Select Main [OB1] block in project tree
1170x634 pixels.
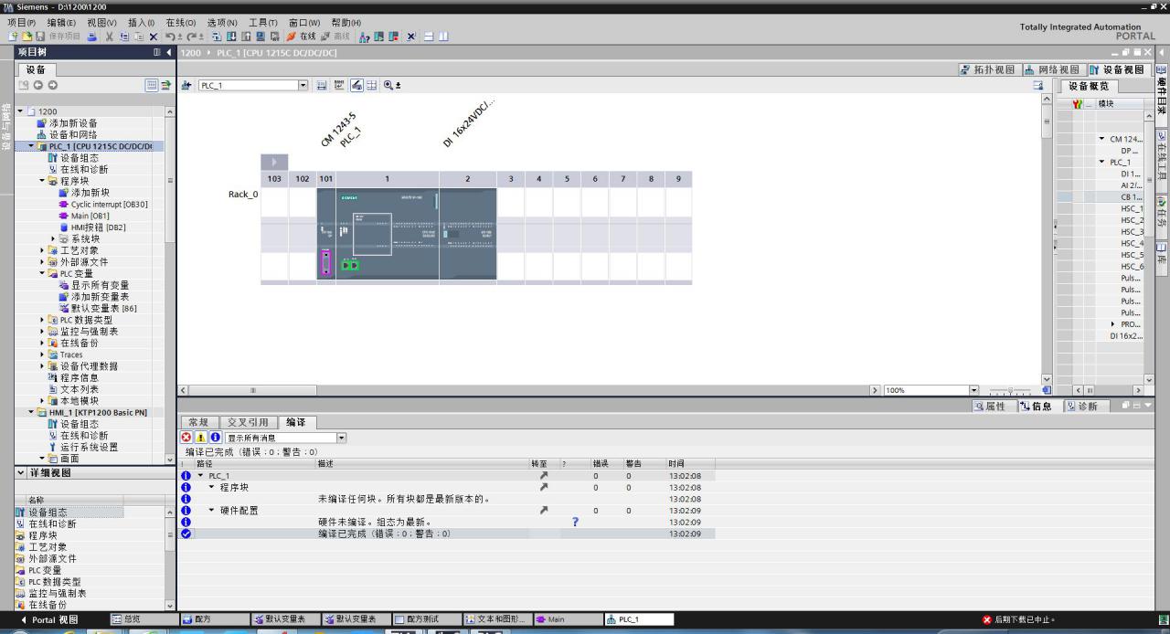pyautogui.click(x=90, y=216)
